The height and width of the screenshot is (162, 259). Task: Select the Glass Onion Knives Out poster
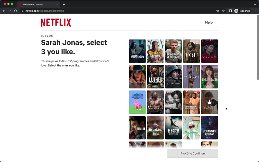point(155,51)
